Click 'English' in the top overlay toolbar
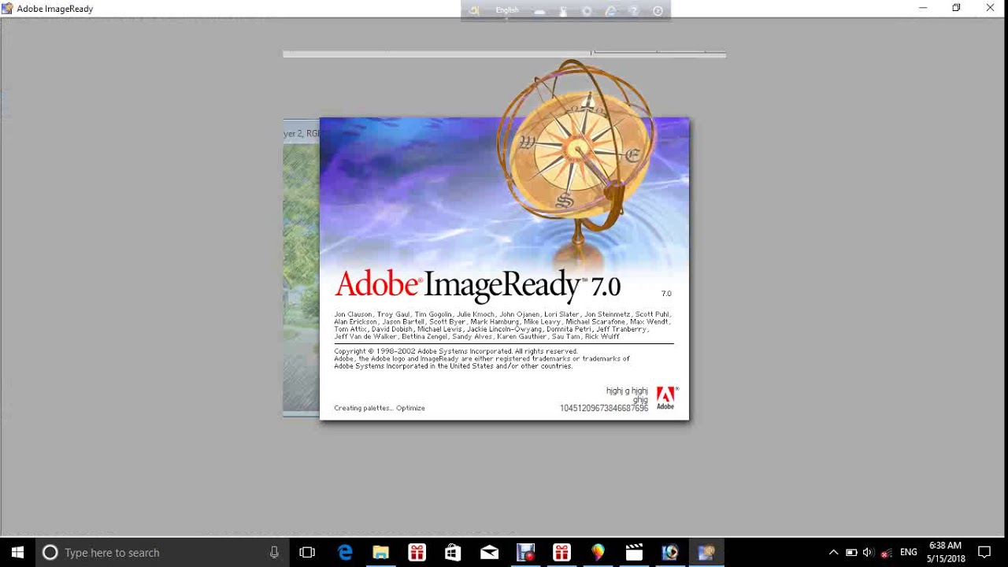This screenshot has width=1008, height=567. 507,10
